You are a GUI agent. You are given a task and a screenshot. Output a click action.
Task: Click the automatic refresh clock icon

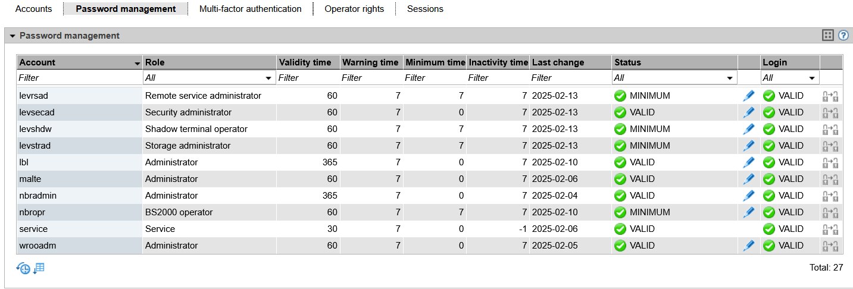(x=23, y=268)
